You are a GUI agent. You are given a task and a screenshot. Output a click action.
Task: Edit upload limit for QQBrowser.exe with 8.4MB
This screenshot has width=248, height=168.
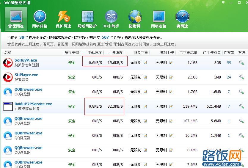pos(171,150)
